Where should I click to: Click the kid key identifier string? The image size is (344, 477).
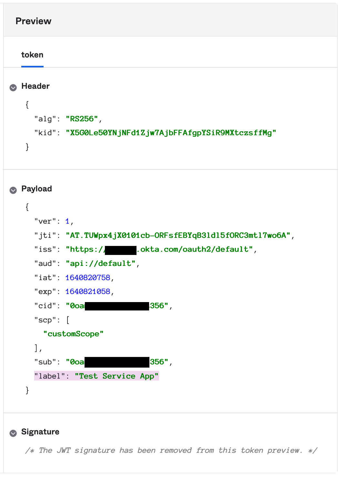(171, 133)
